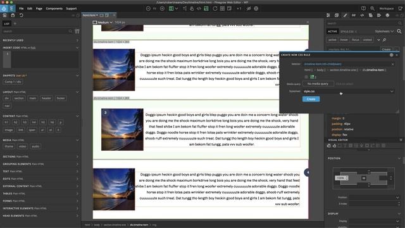
Task: Open the Position property dropdown
Action: 374,198
